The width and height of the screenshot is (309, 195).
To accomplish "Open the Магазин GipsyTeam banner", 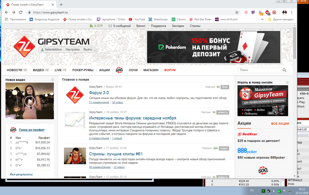I will point(263,101).
